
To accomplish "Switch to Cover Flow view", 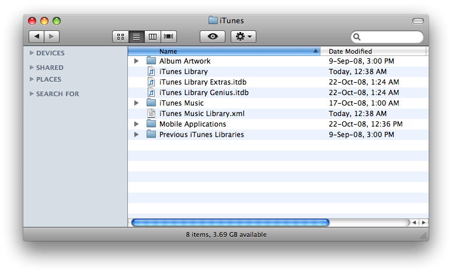I will click(169, 37).
